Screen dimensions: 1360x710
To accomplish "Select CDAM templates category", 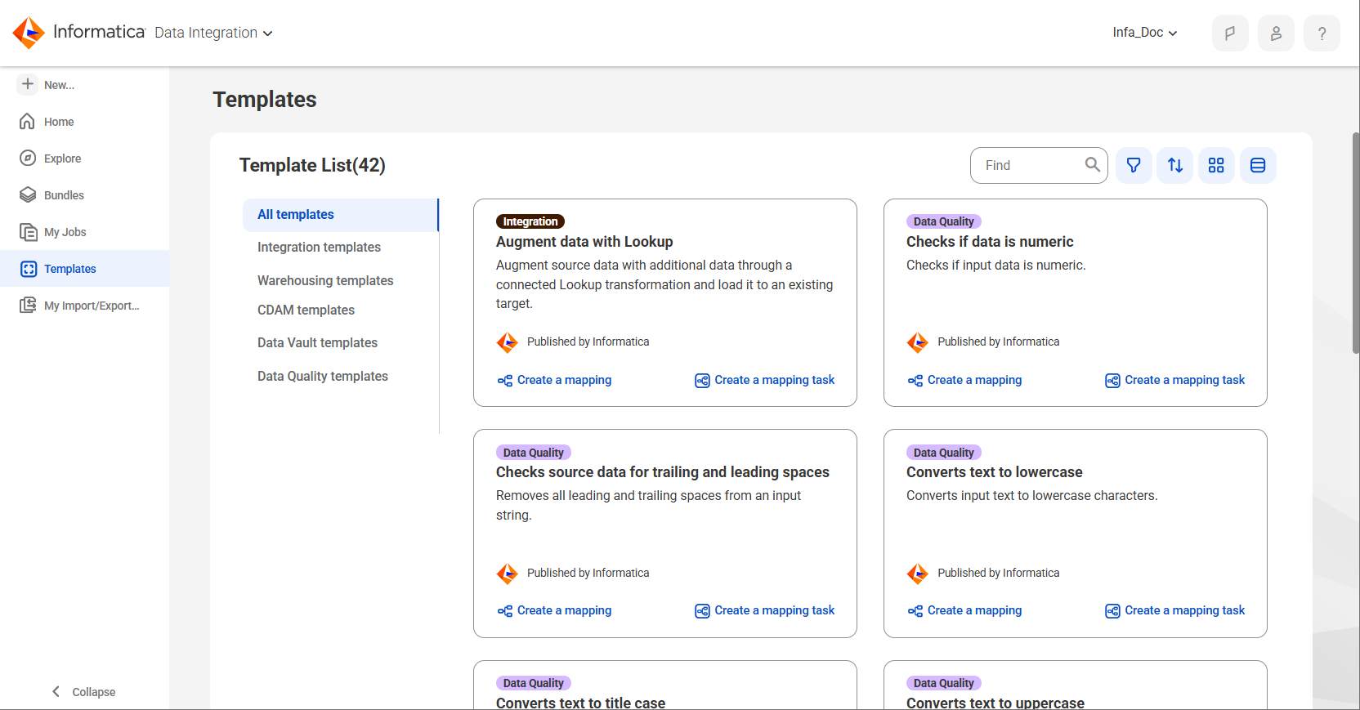I will coord(306,310).
